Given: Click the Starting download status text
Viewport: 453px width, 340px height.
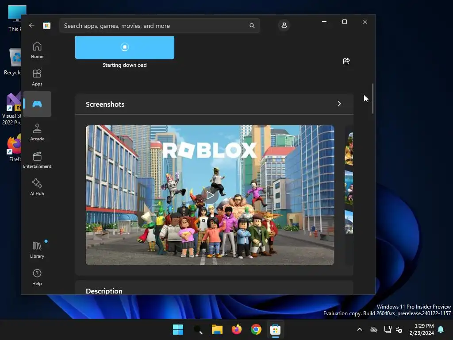Looking at the screenshot, I should 124,65.
